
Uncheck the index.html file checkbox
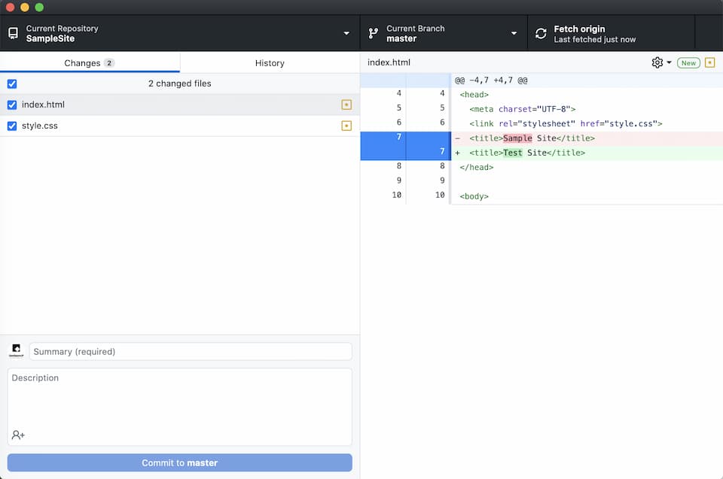point(12,105)
